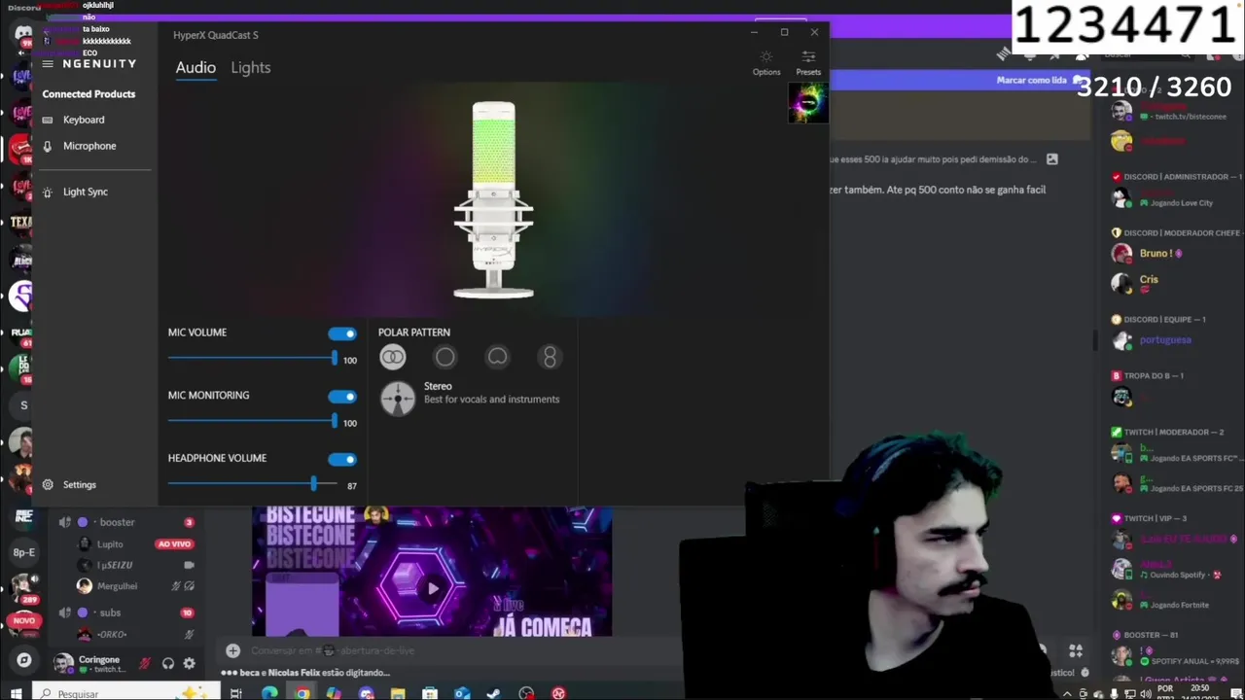This screenshot has width=1245, height=700.
Task: Click user ORKO in subs channel
Action: tap(111, 634)
